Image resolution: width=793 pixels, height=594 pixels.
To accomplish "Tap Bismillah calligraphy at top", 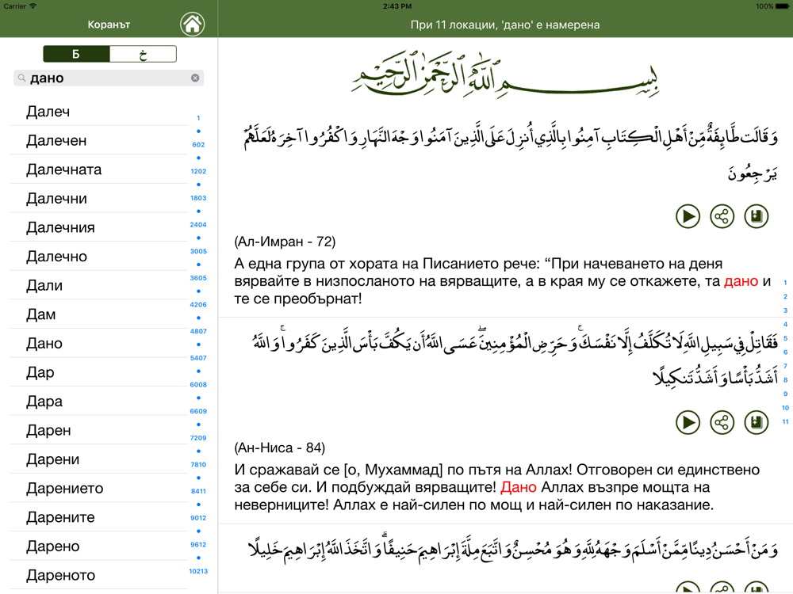I will 506,74.
